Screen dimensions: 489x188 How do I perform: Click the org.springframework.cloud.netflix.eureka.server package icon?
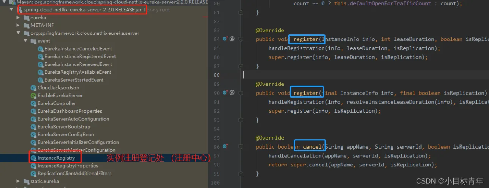click(26, 33)
